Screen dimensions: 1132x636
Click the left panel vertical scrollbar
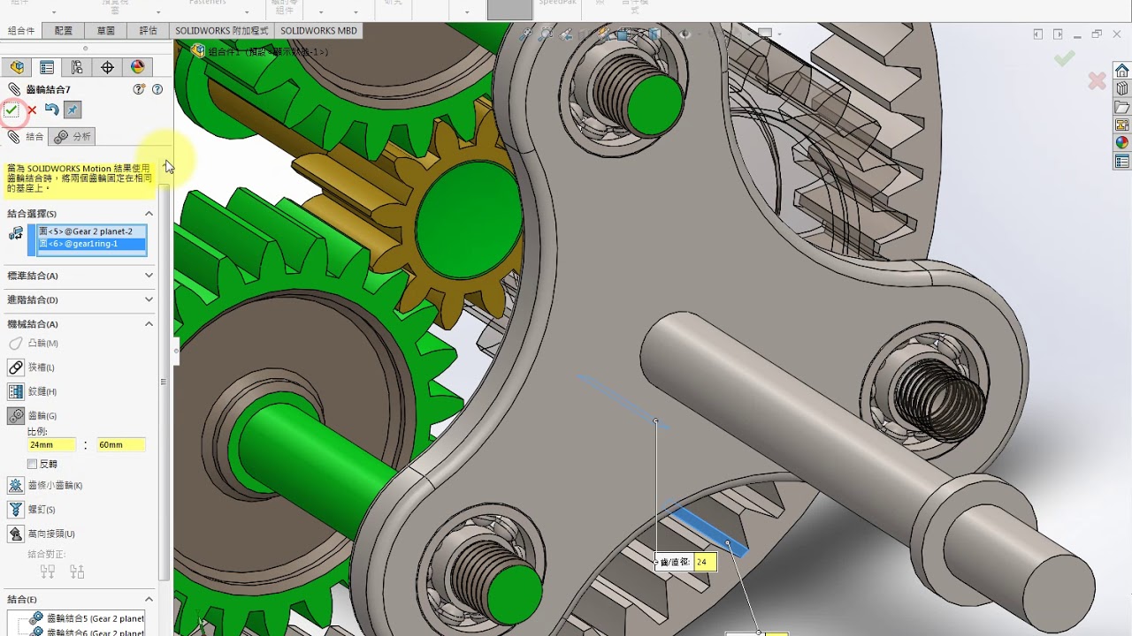coord(164,382)
